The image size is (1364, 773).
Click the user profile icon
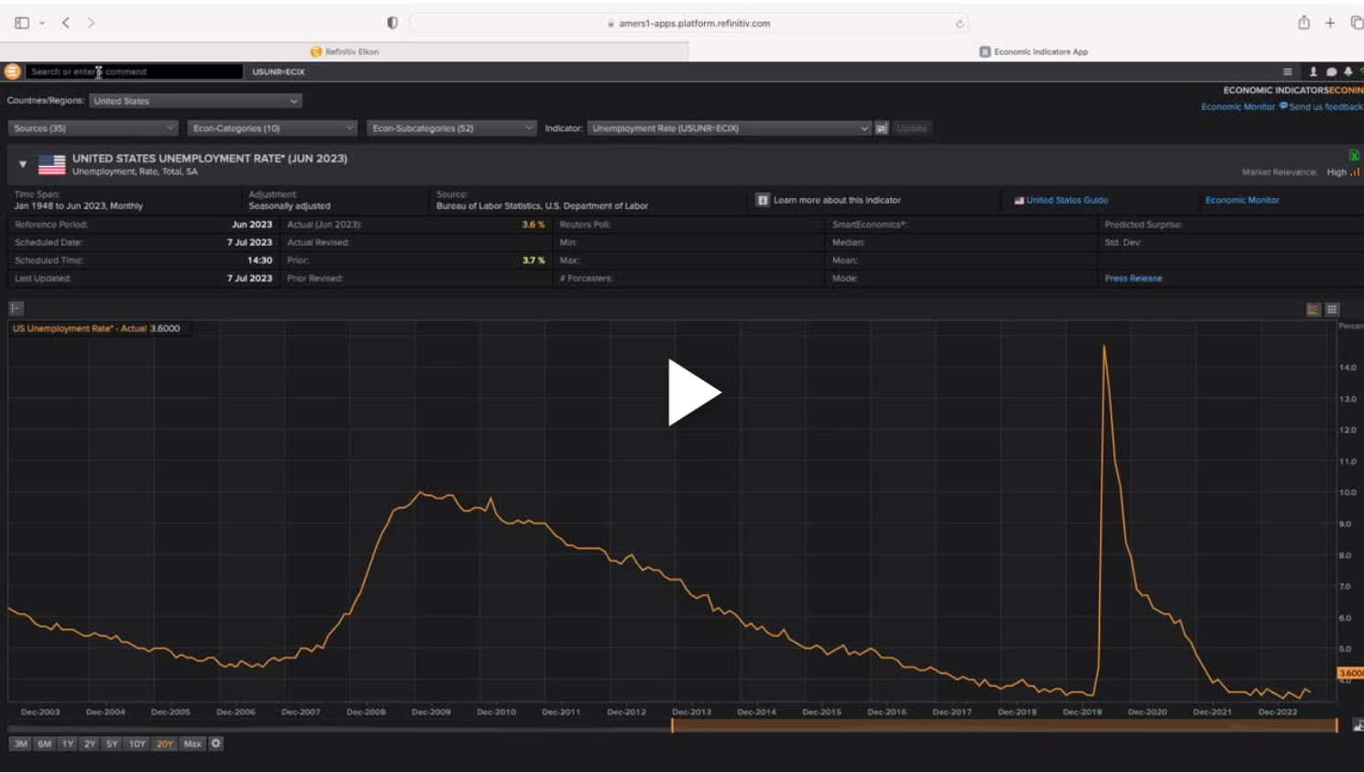coord(1313,72)
